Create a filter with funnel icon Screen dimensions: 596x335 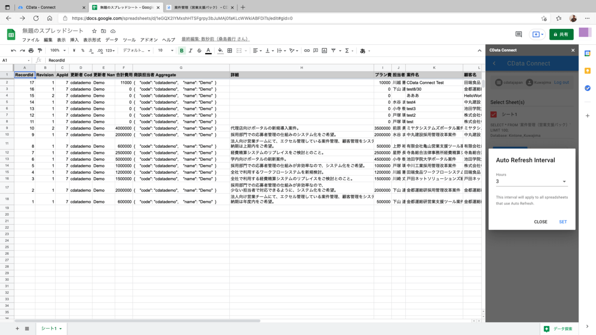pyautogui.click(x=333, y=51)
